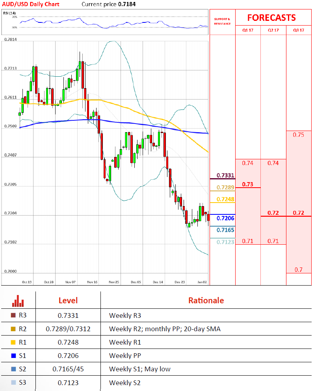This screenshot has width=314, height=391.
Task: Click the 0.7289/0.7312 level cell
Action: coord(68,329)
